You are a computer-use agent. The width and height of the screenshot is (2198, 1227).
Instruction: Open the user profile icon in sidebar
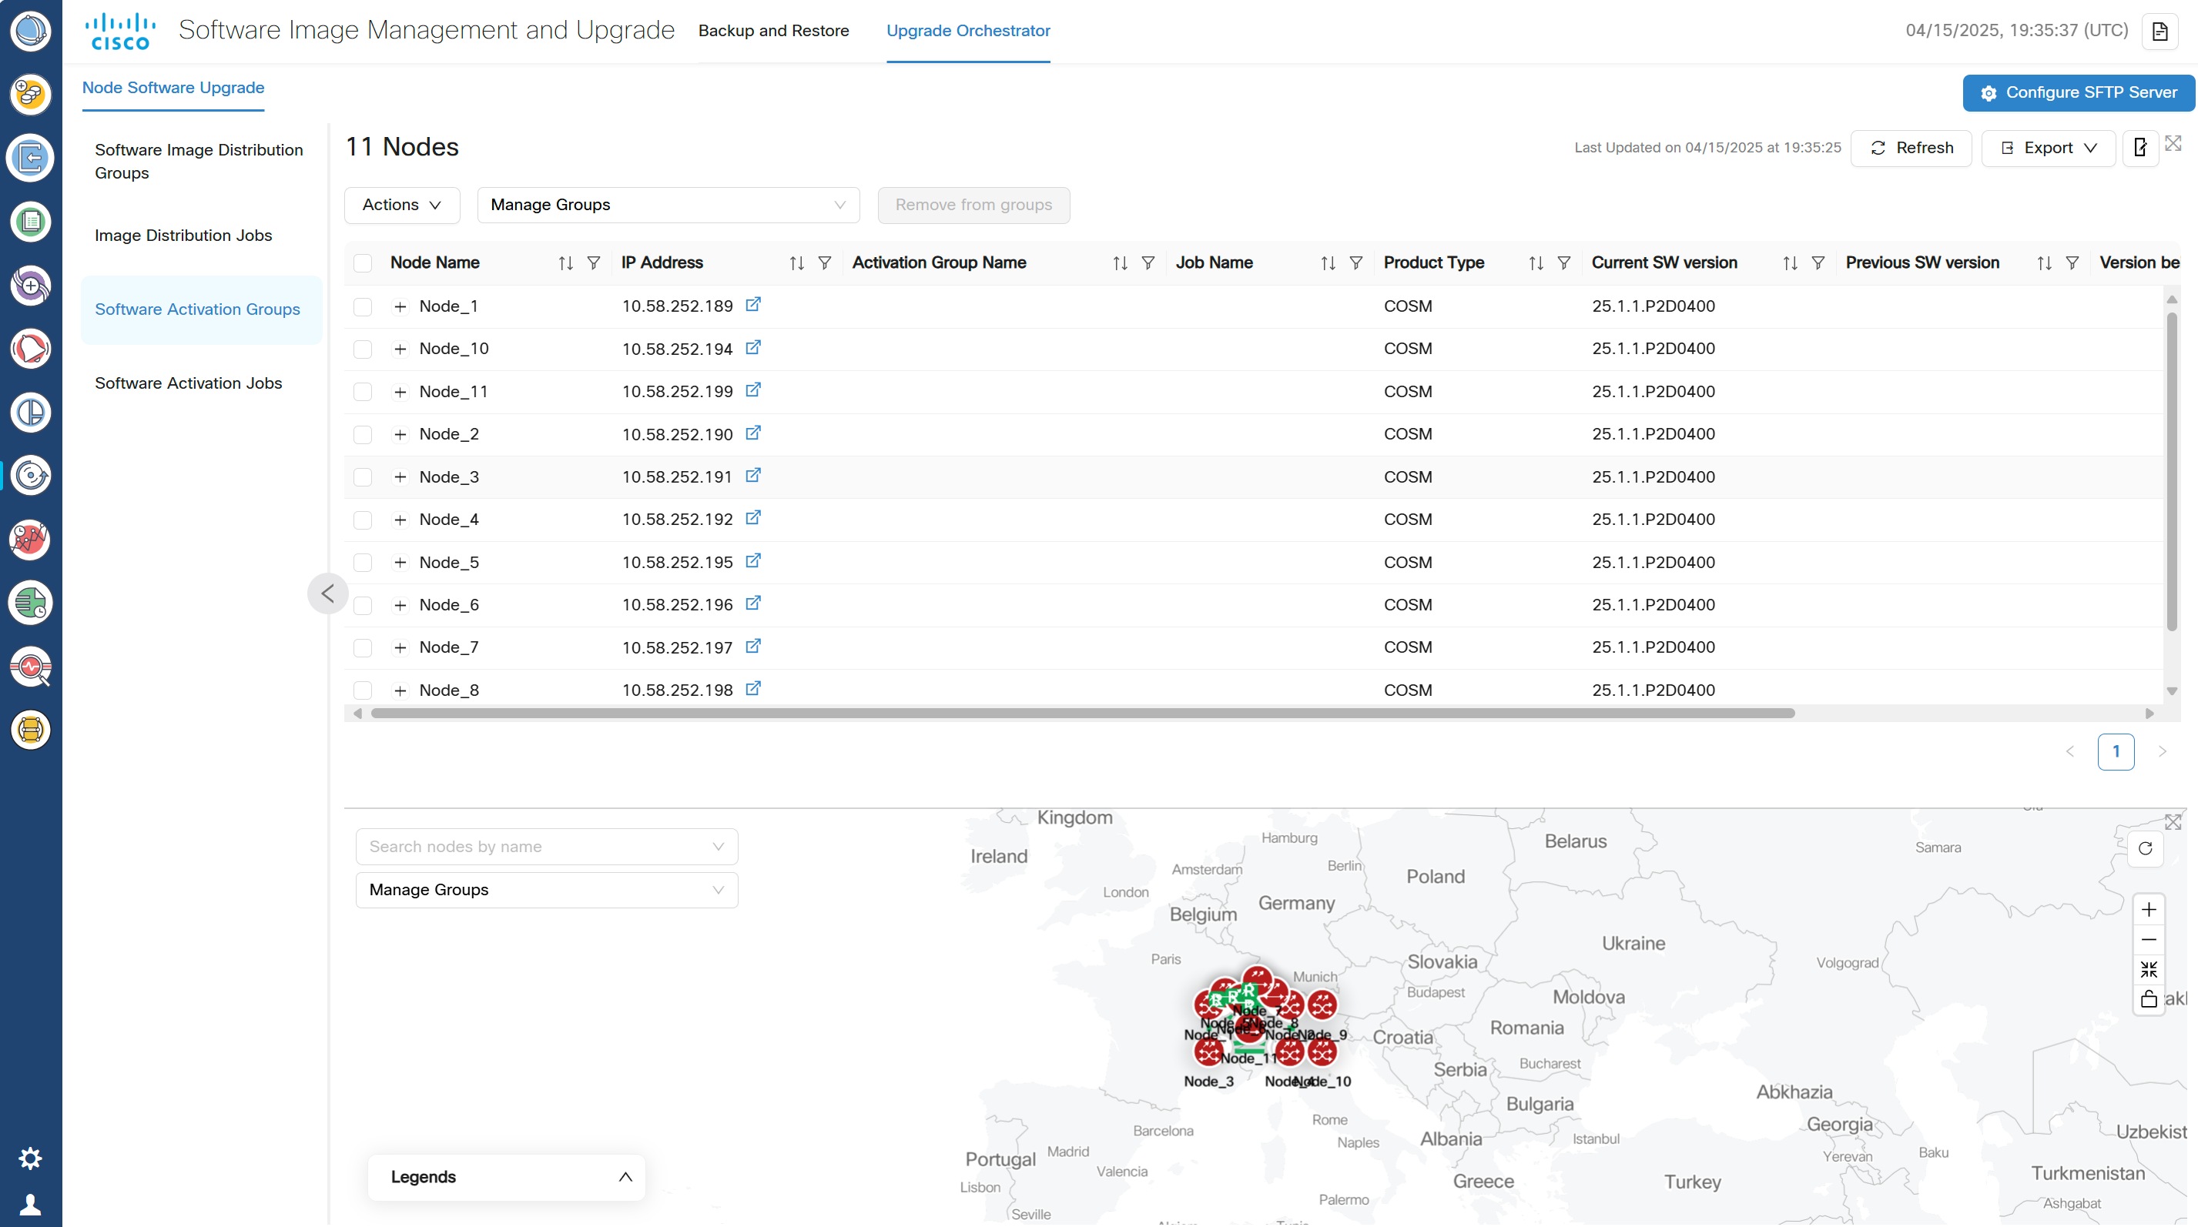31,1204
